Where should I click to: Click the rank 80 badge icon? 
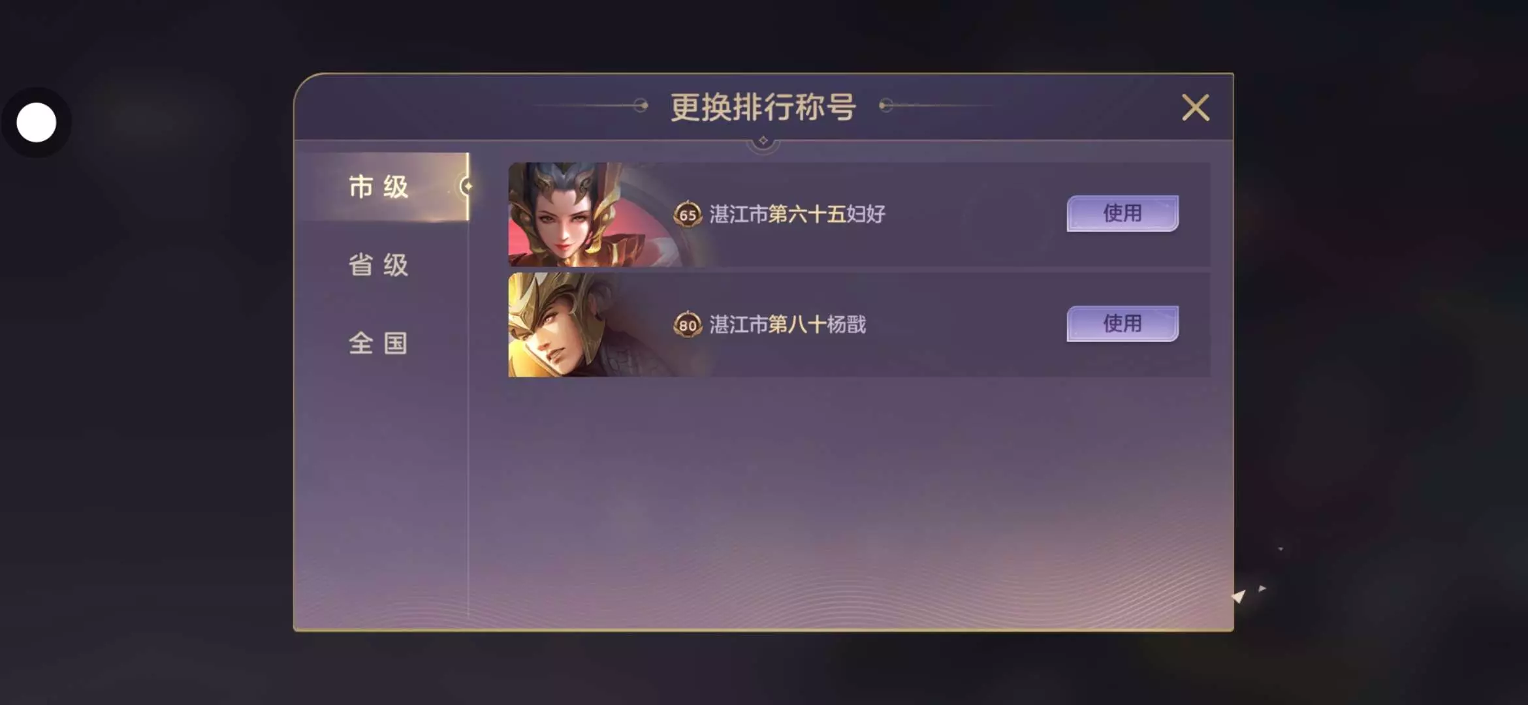pos(688,324)
